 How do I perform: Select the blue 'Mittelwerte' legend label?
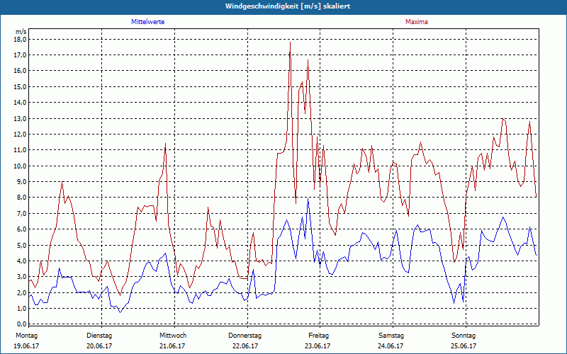(148, 22)
